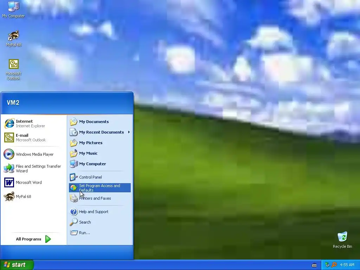Open My Documents in the Start menu

pos(100,122)
